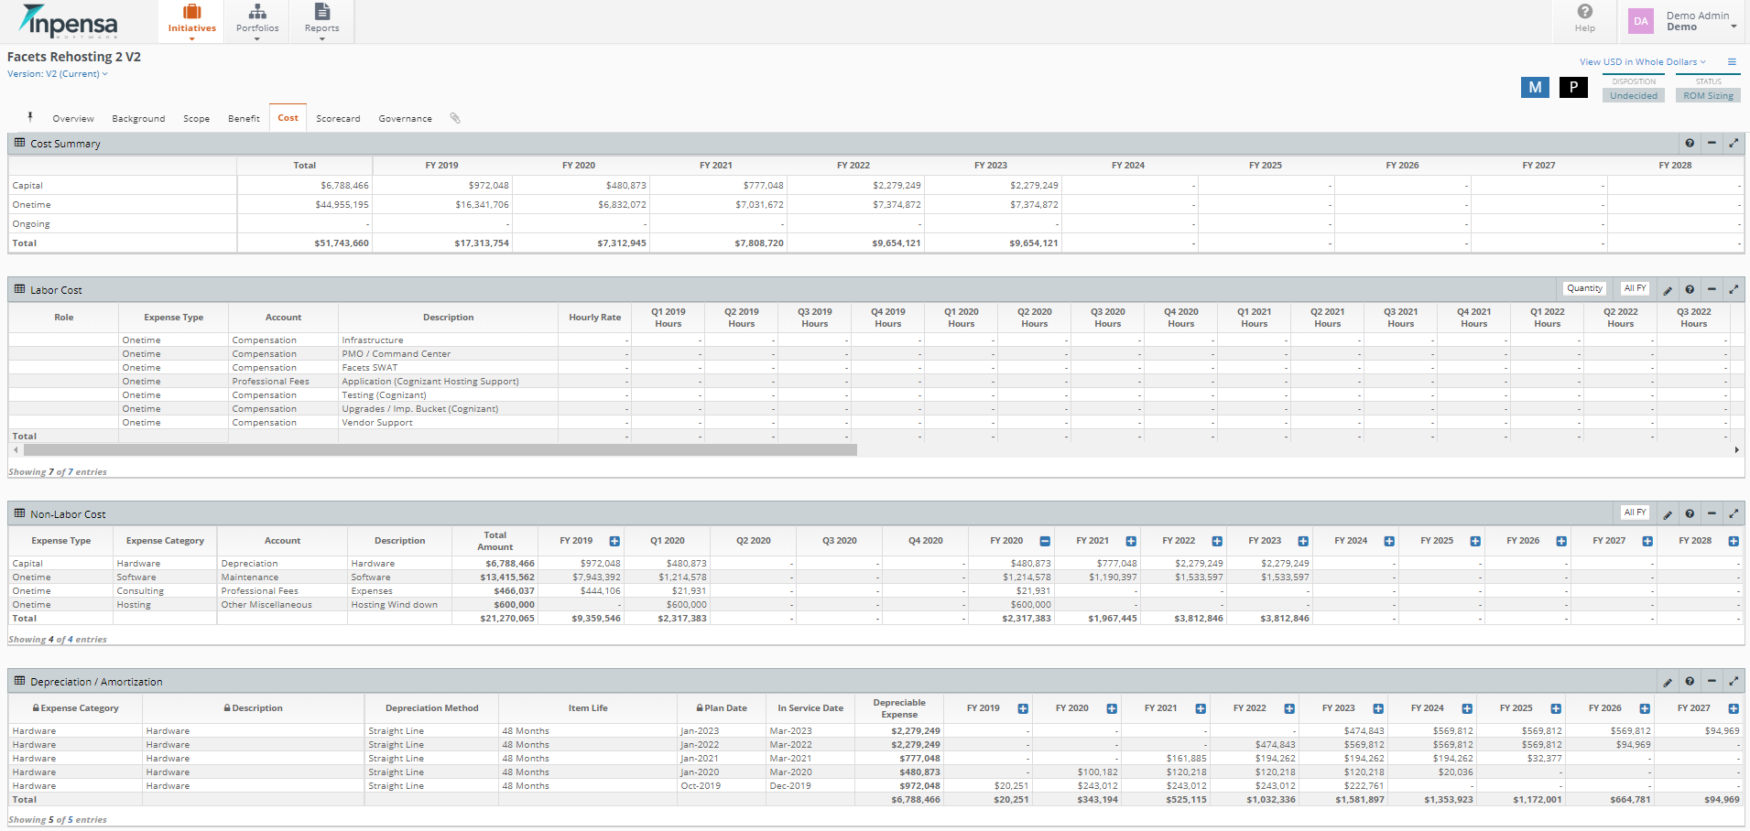This screenshot has width=1750, height=831.
Task: Open the Reports document icon menu
Action: coord(321,21)
